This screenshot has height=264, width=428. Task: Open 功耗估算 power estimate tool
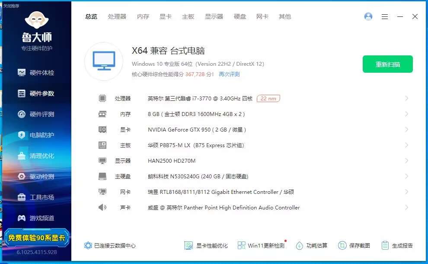(311, 245)
